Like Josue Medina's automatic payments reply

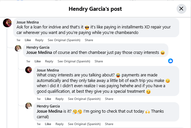(x=48, y=99)
